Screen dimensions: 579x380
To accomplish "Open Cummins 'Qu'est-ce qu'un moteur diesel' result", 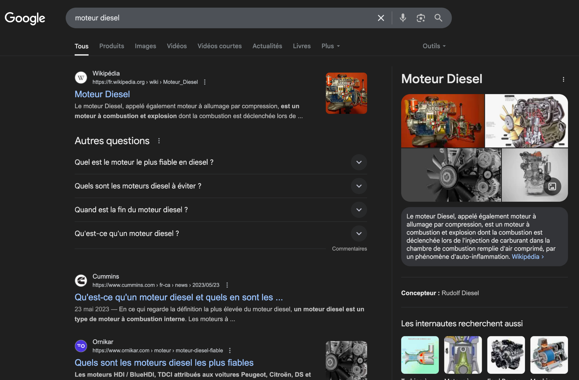I will click(179, 297).
